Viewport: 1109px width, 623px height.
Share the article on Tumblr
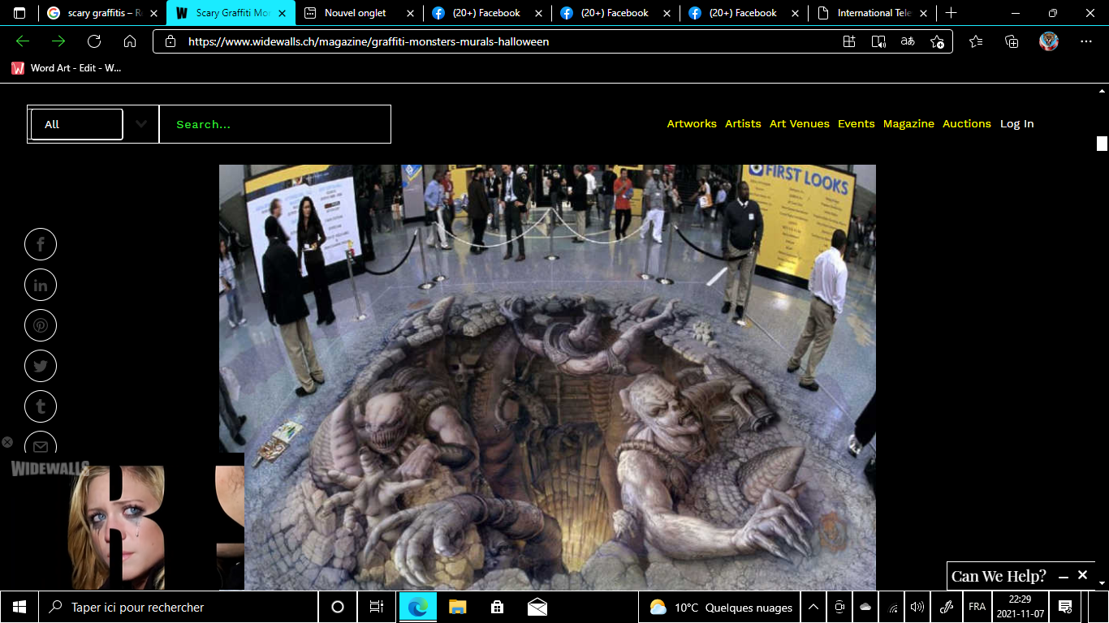click(x=41, y=406)
